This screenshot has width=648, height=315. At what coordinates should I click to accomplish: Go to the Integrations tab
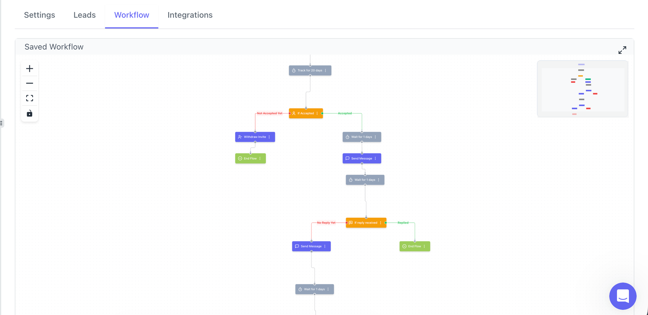[x=190, y=15]
